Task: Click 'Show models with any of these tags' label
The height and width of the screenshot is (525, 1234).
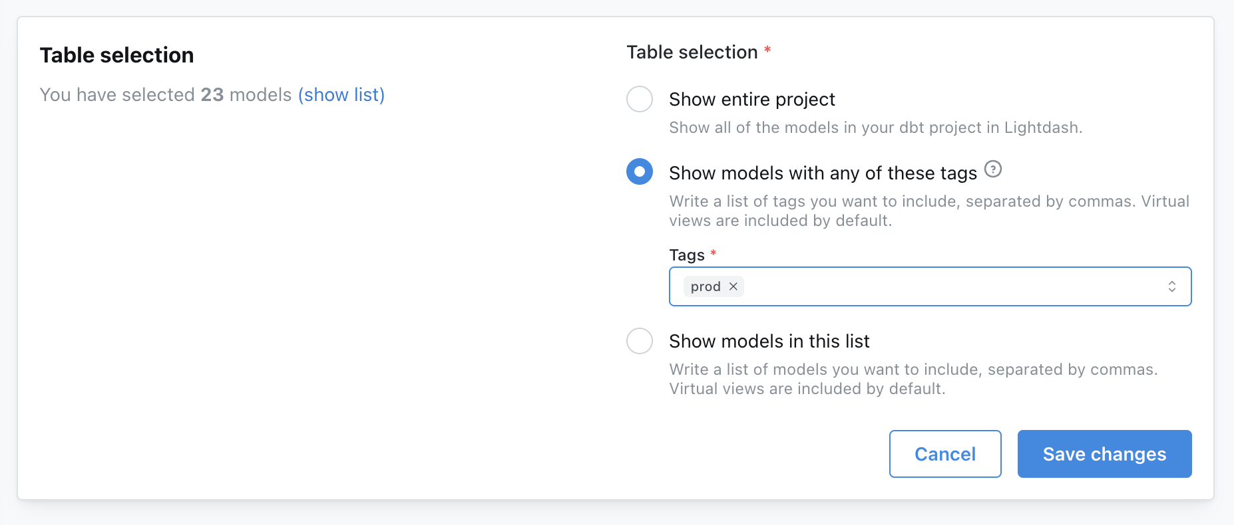Action: (x=822, y=173)
